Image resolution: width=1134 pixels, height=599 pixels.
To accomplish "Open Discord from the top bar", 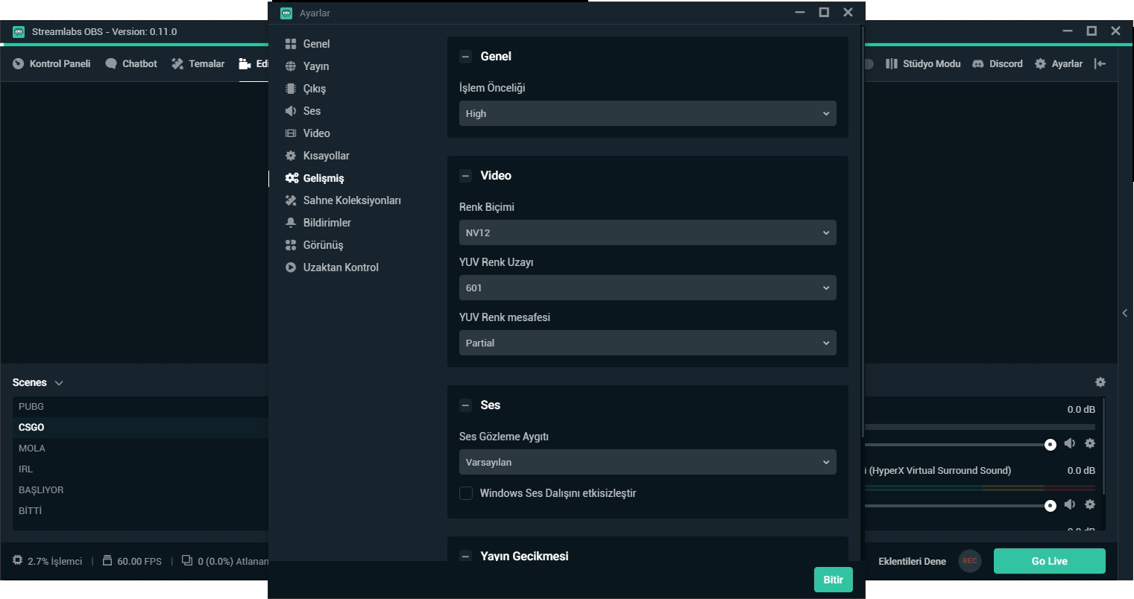I will click(998, 63).
